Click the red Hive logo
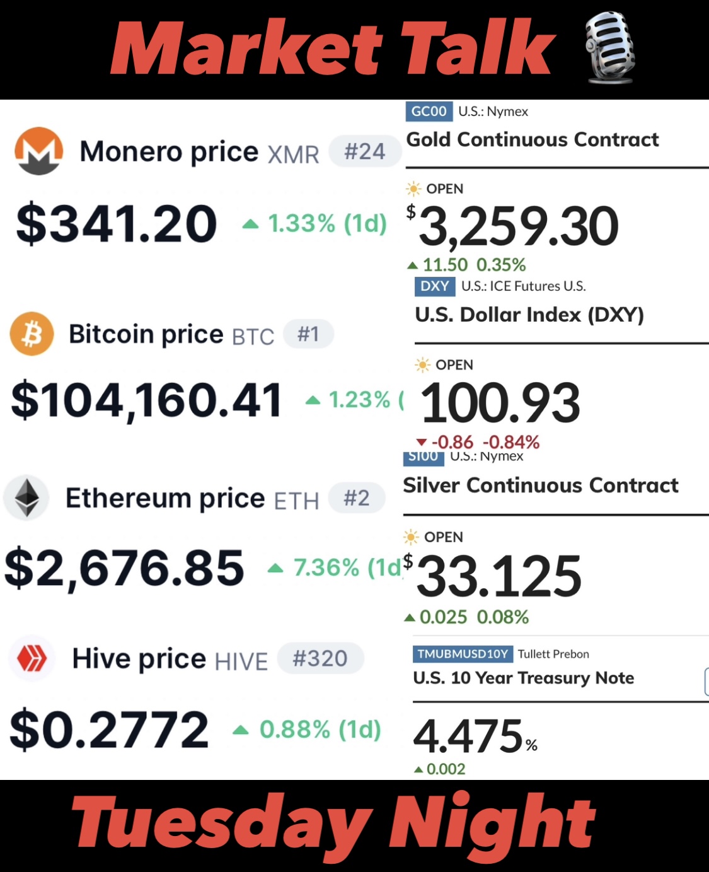This screenshot has height=872, width=709. point(32,659)
